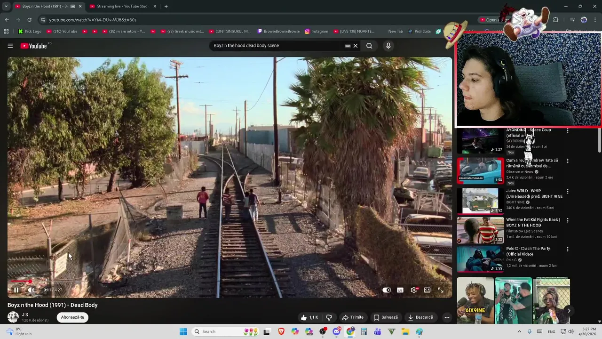Go to YouTube home via logo
Viewport: 602px width, 339px height.
34,46
